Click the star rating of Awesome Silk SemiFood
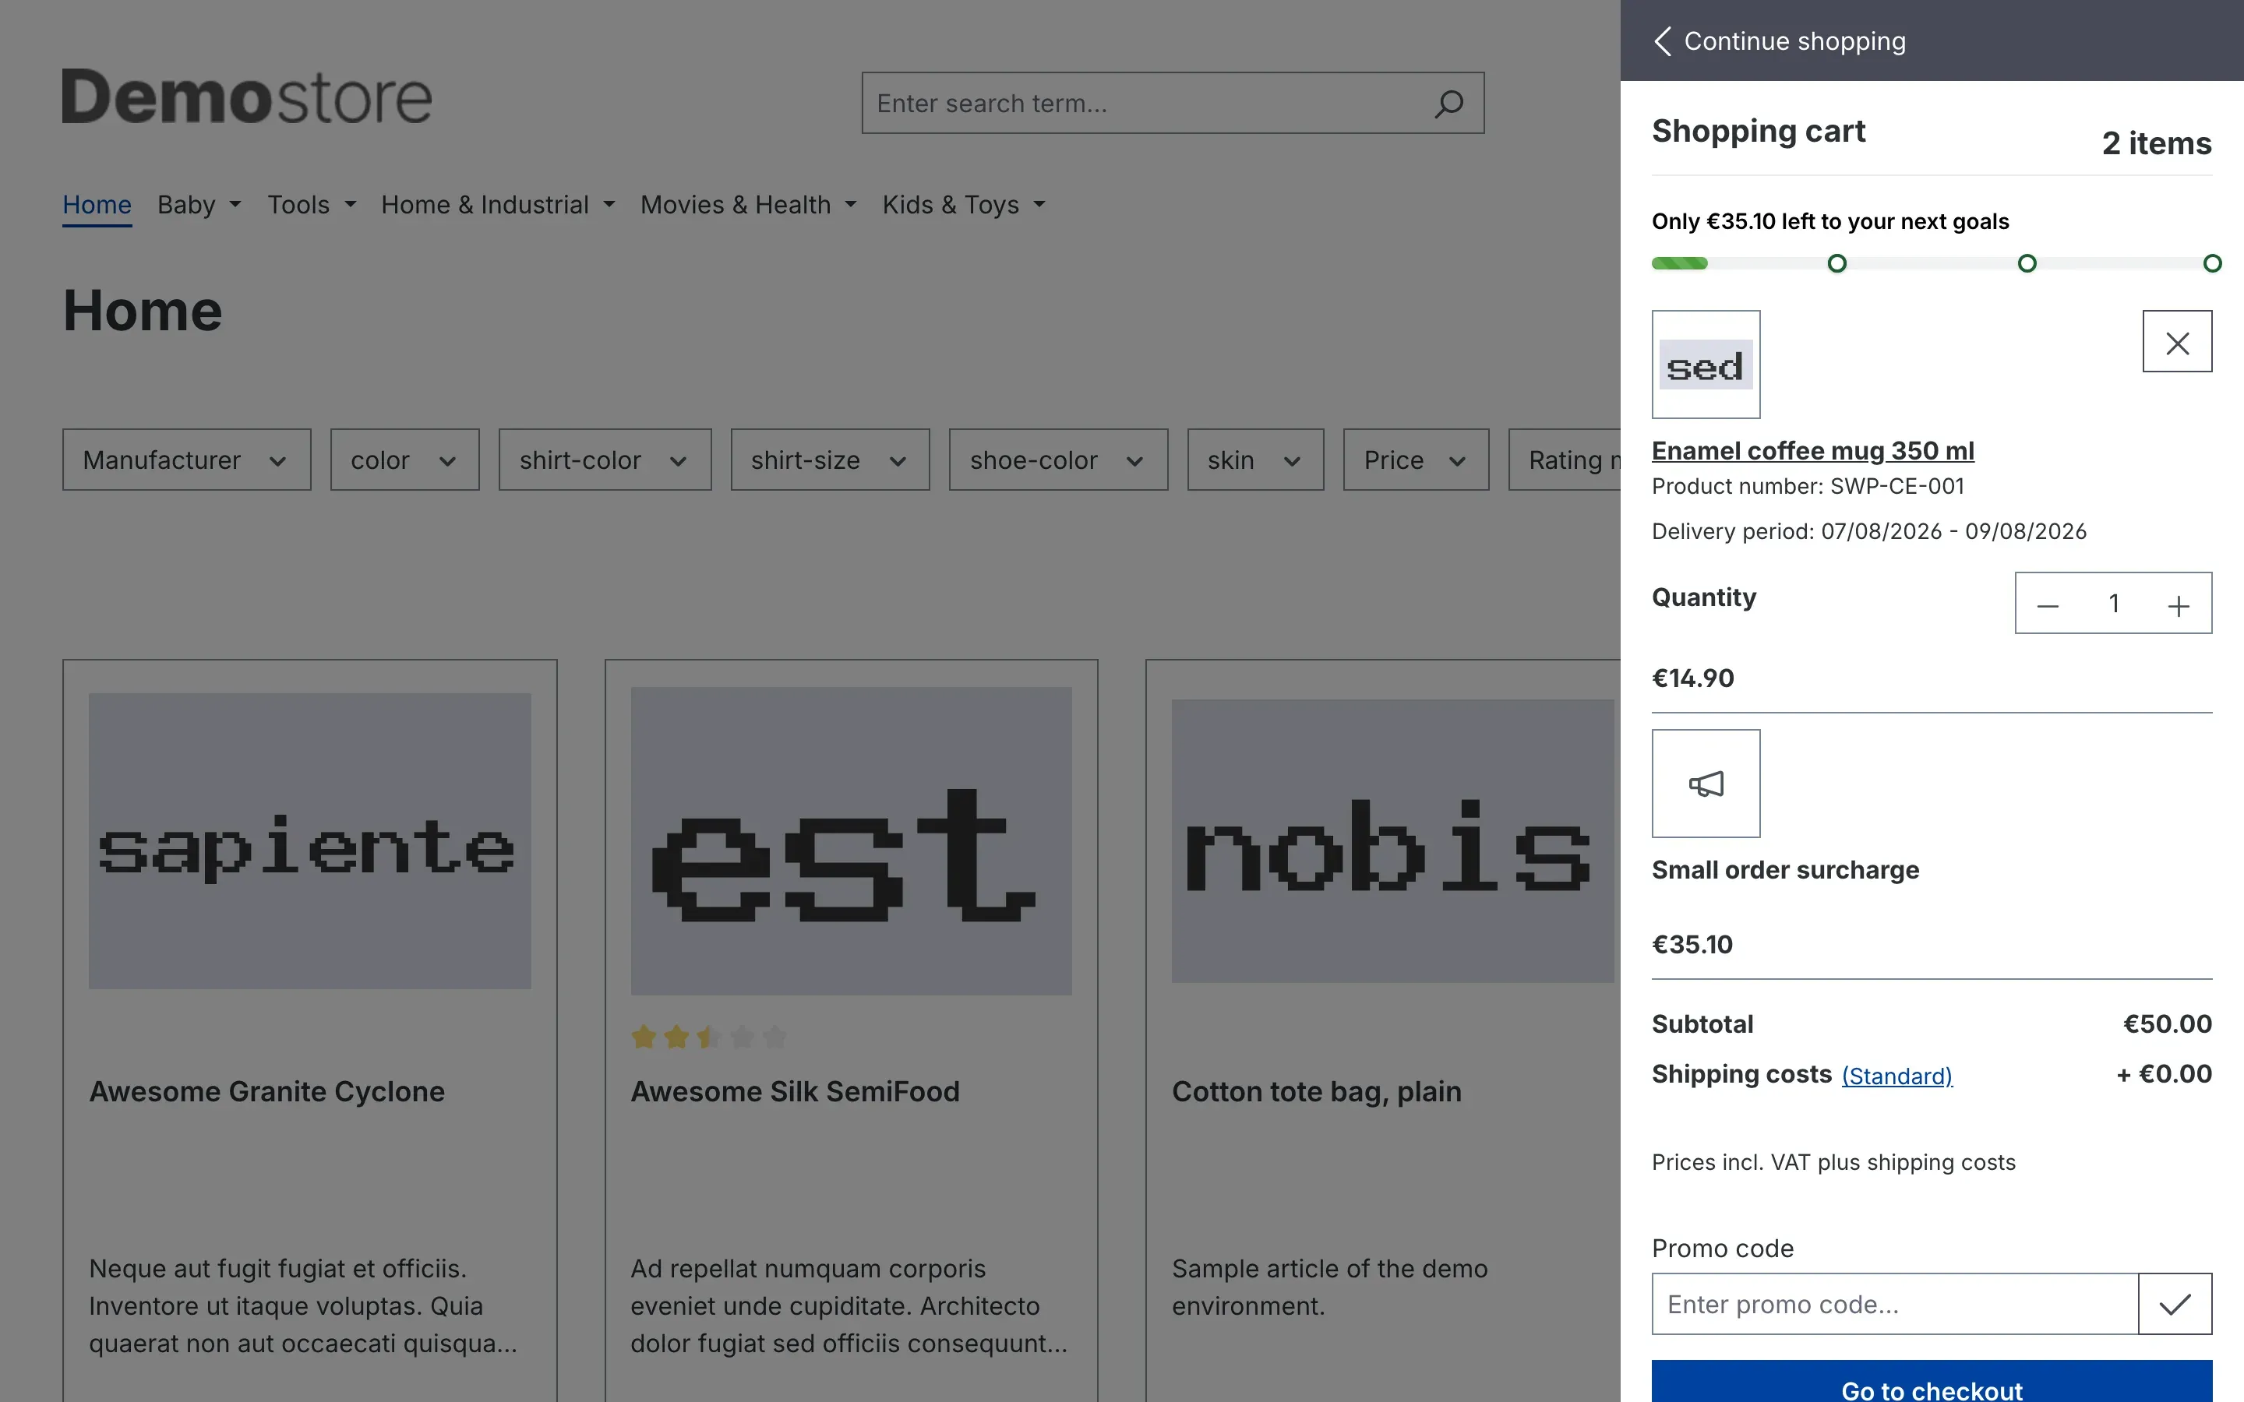 click(708, 1037)
